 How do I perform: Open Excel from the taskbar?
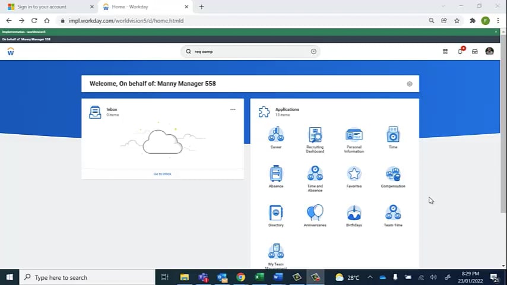coord(259,277)
